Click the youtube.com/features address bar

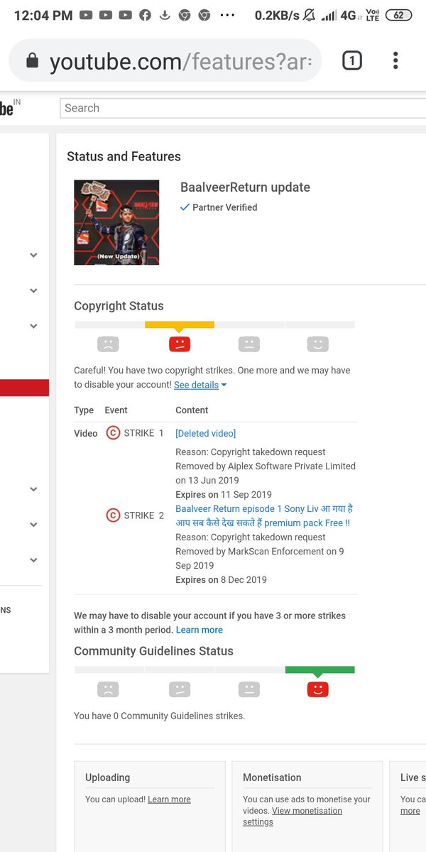point(165,61)
